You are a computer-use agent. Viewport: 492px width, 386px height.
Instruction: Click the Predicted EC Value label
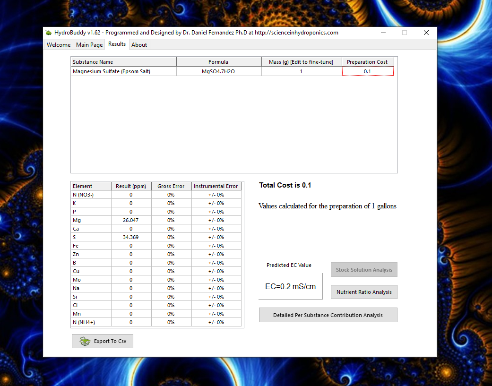click(289, 265)
